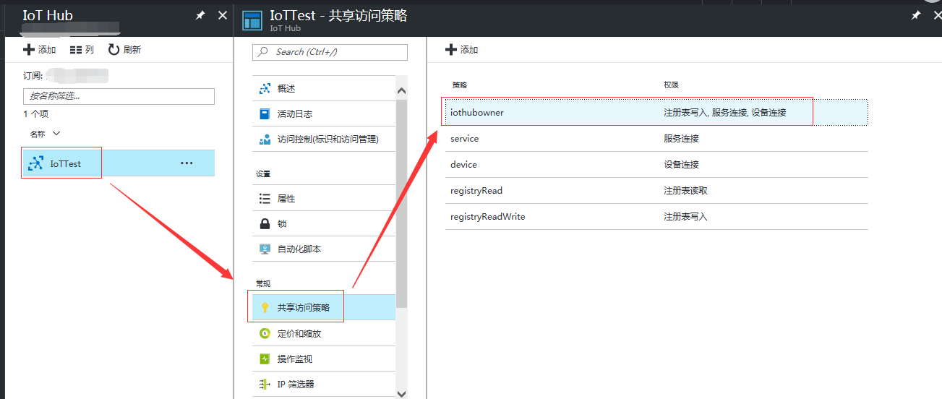The height and width of the screenshot is (399, 942).
Task: Click the 服务连接 cell of service row
Action: pyautogui.click(x=682, y=138)
